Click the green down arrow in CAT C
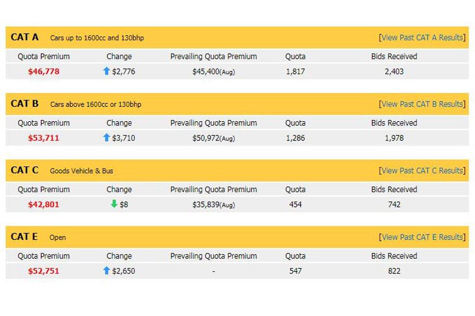This screenshot has width=475, height=316. (114, 204)
